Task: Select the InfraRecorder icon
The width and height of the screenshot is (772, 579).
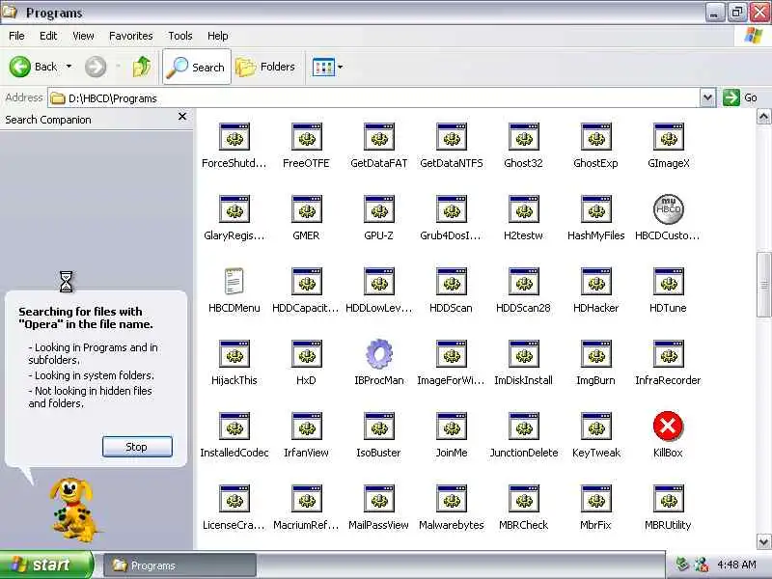Action: (x=669, y=353)
